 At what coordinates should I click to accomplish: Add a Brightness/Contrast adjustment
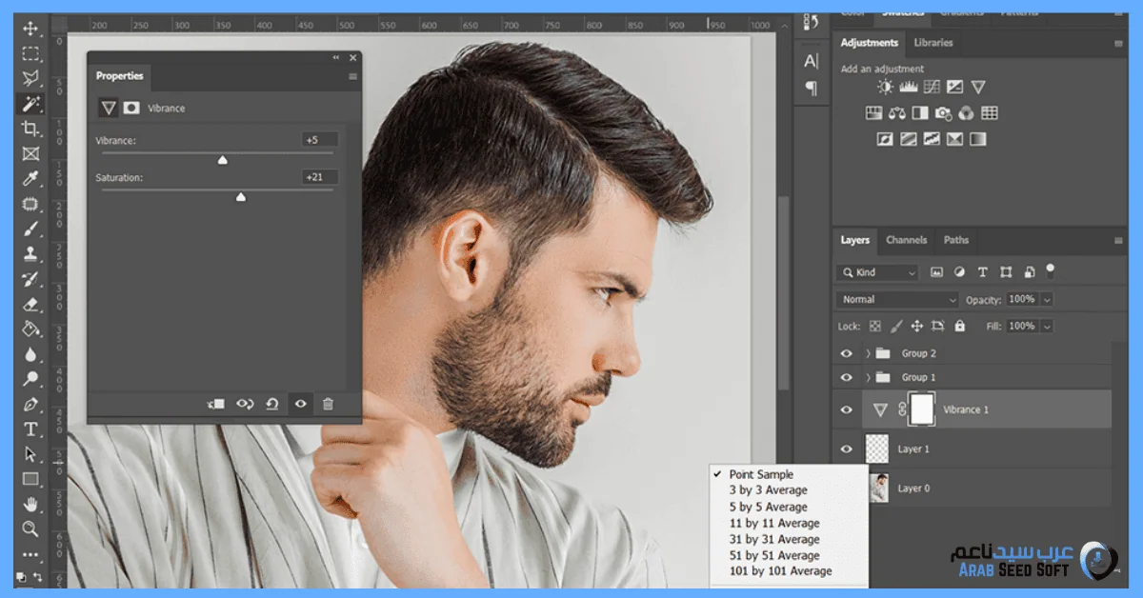[x=886, y=88]
